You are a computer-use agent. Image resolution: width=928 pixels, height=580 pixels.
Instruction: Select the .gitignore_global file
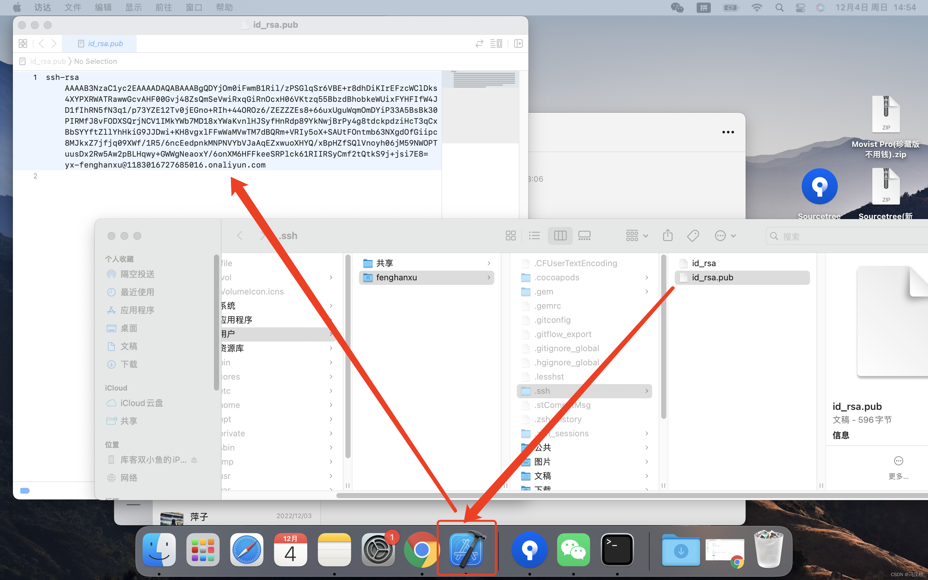point(585,348)
